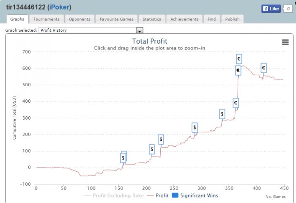
Task: Click the euro win marker near game 410
Action: tap(263, 68)
